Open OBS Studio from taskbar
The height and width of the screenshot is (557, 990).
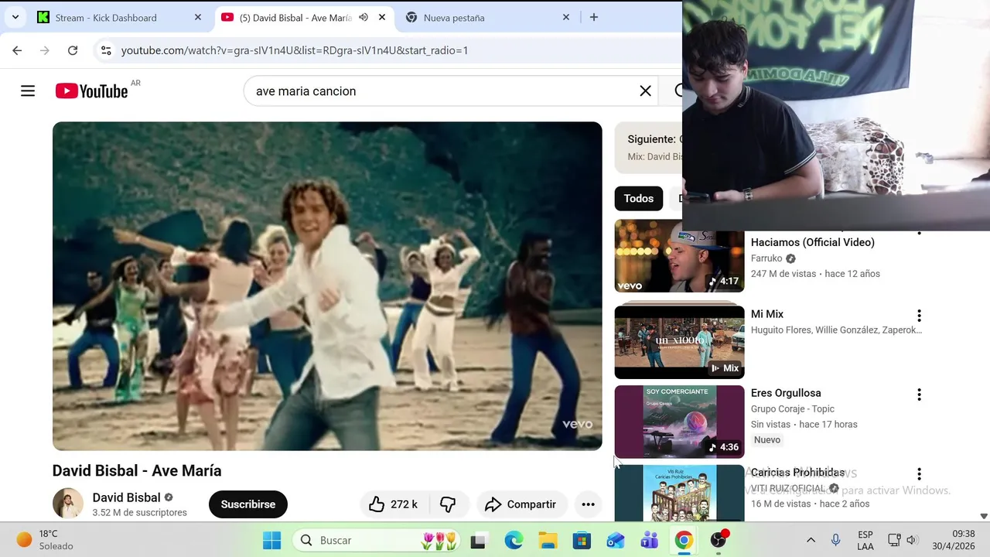coord(719,540)
